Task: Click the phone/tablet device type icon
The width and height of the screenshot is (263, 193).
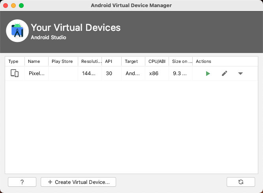Action: point(15,73)
